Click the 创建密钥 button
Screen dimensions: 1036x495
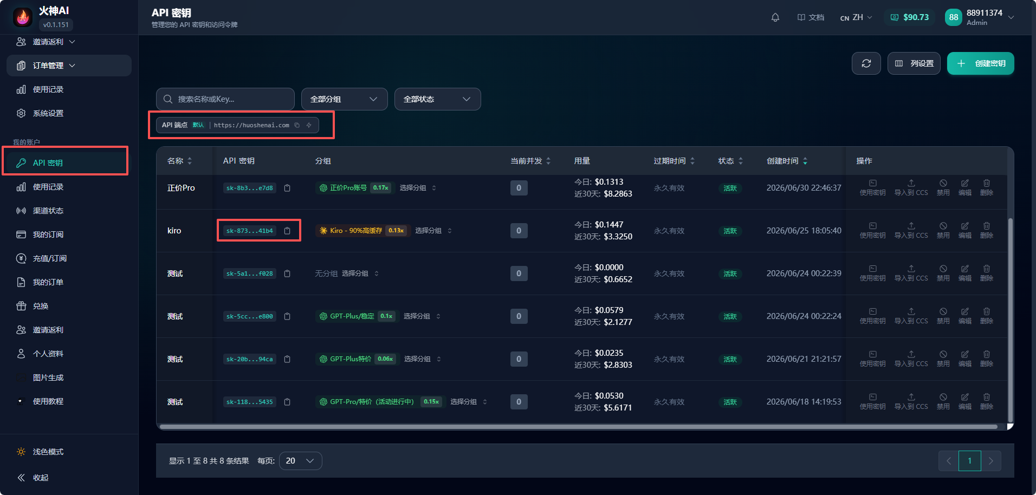pos(981,63)
